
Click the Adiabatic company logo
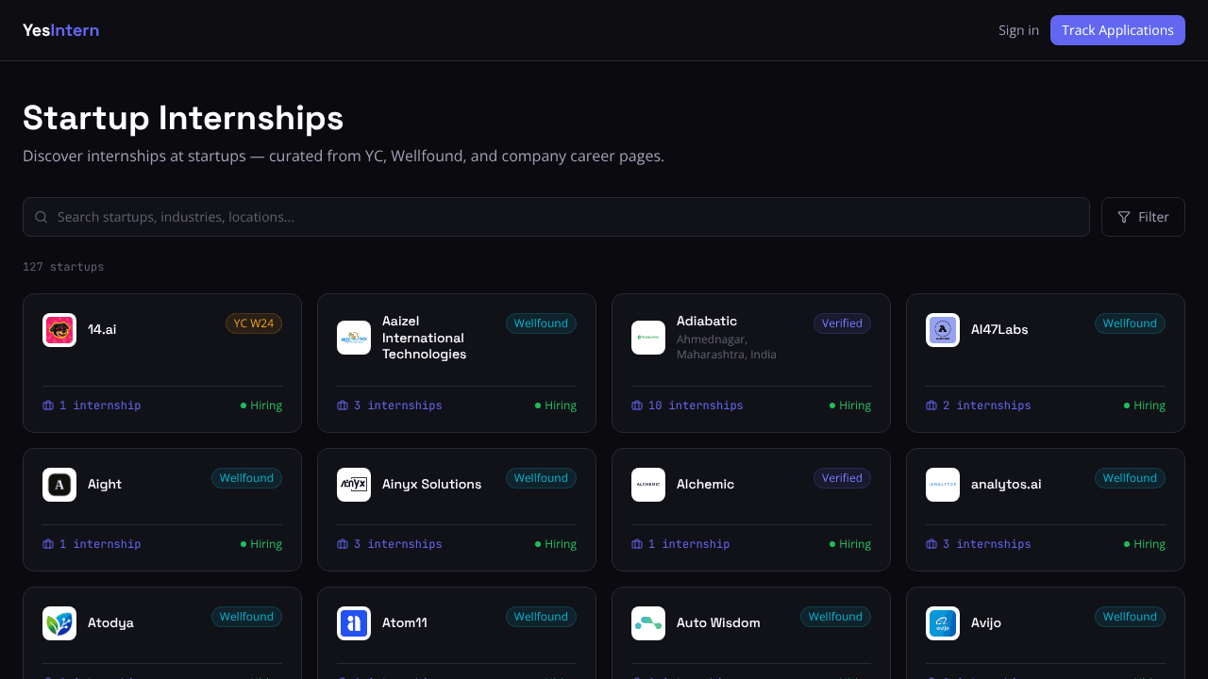(648, 338)
